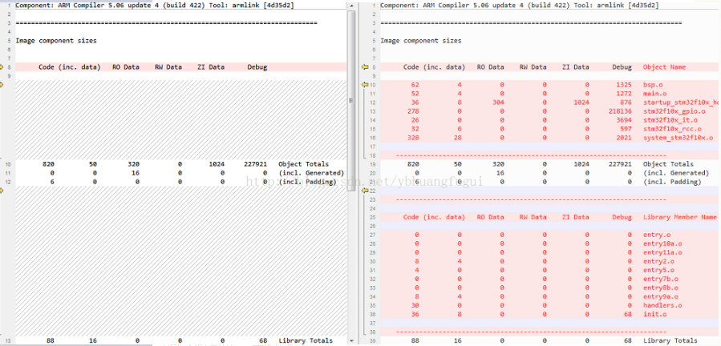This screenshot has height=346, width=721.
Task: Select the bsp.o row in right pane
Action: pyautogui.click(x=549, y=85)
